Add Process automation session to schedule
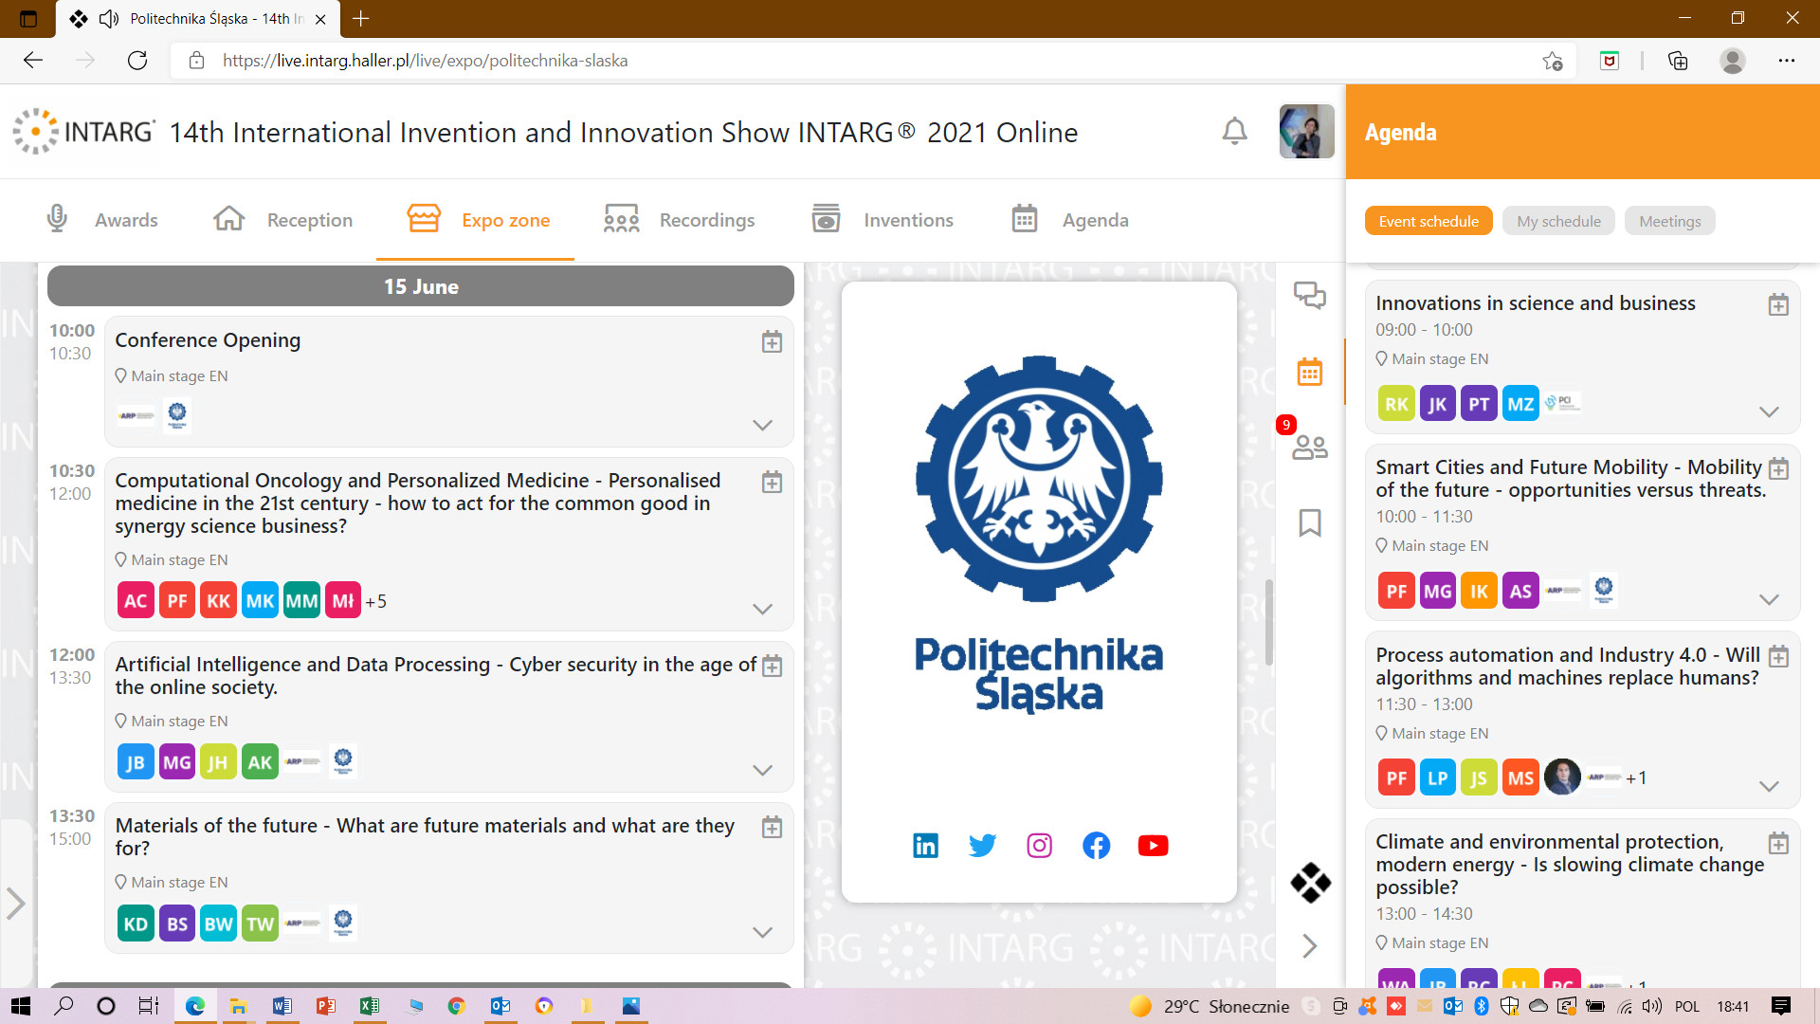The width and height of the screenshot is (1820, 1024). coord(1778,657)
